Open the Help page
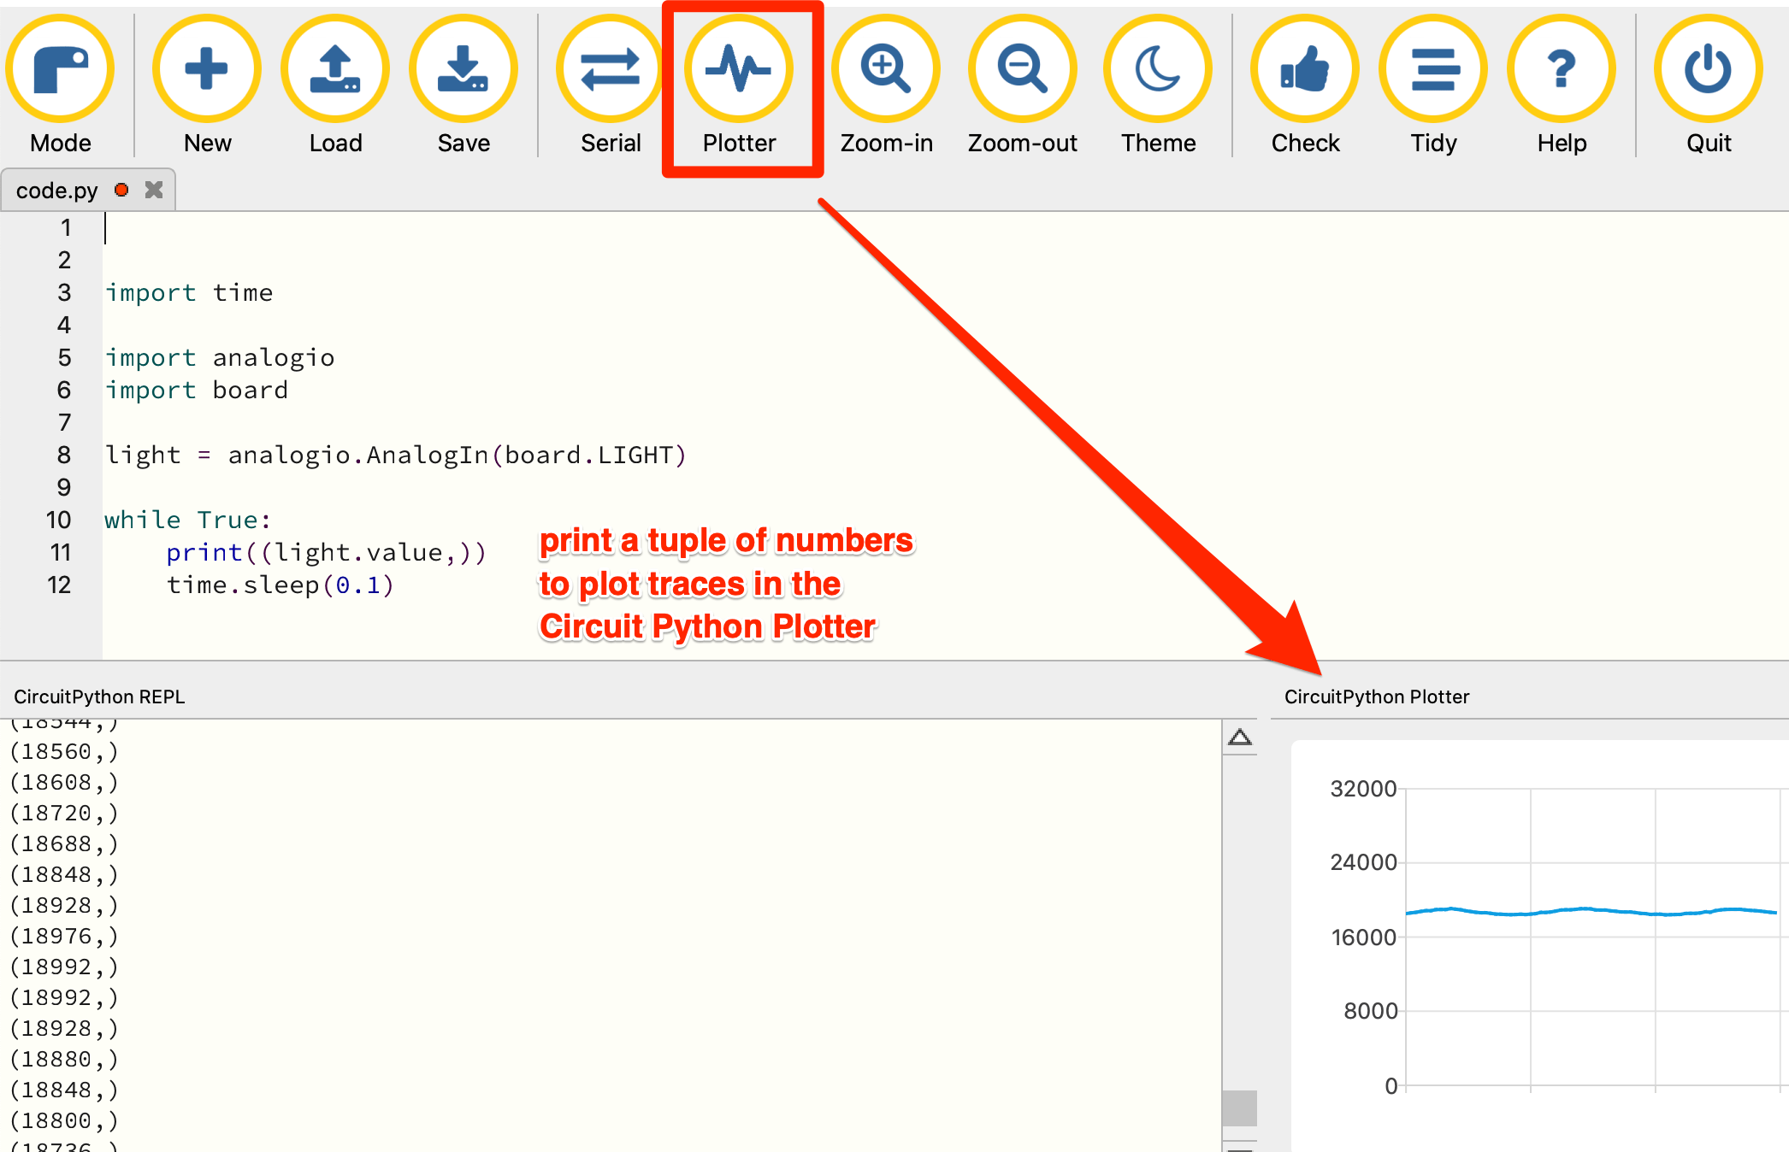 click(1562, 70)
